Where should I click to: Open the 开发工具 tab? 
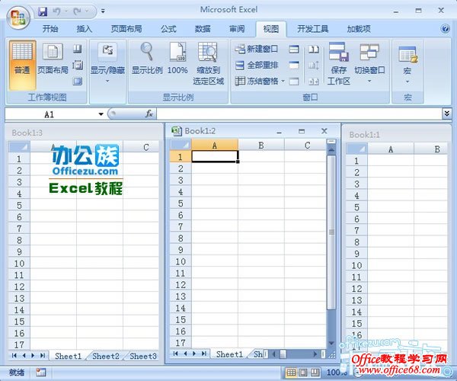[x=312, y=29]
